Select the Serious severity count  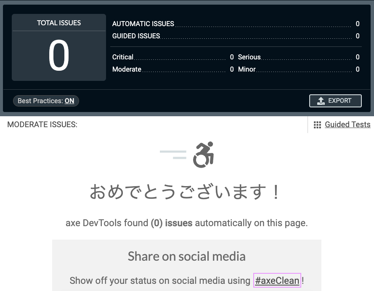(x=358, y=57)
